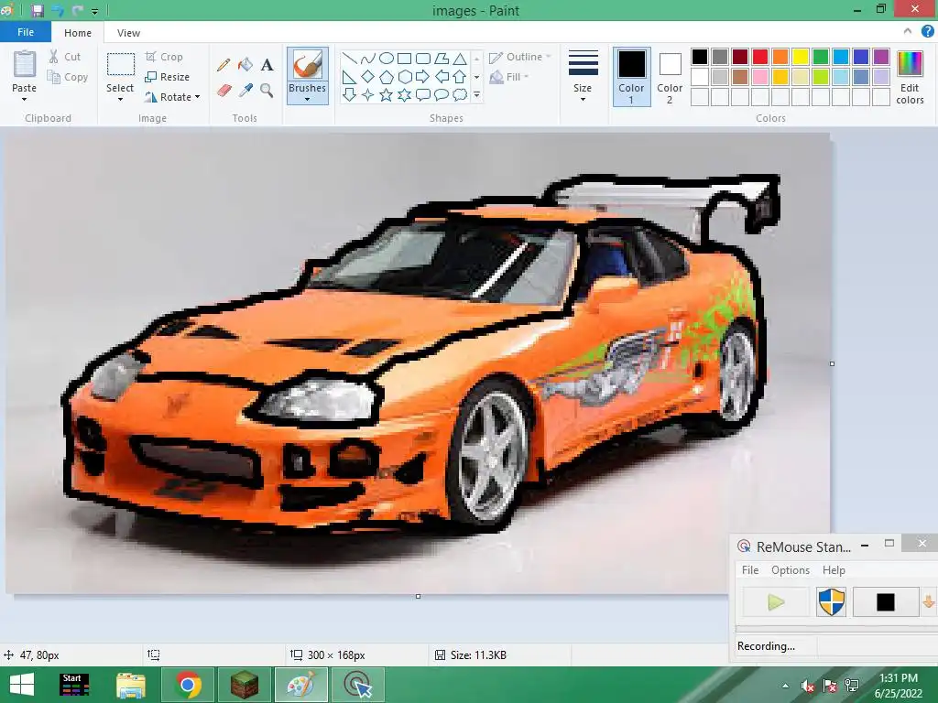The height and width of the screenshot is (703, 938).
Task: Choose the Triangle shape
Action: pyautogui.click(x=460, y=58)
